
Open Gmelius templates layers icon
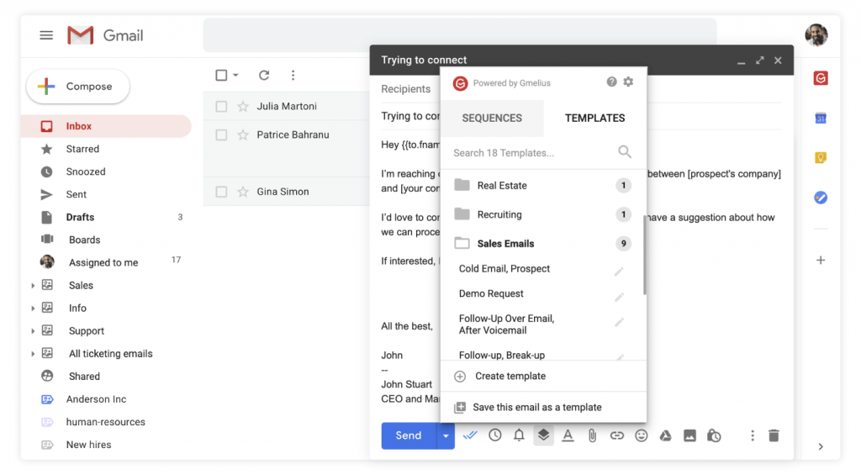(543, 435)
